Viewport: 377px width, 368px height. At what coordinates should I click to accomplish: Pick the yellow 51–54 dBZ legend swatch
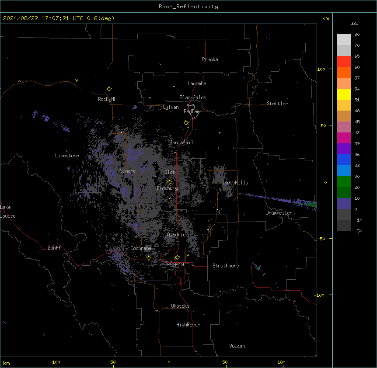pos(344,94)
